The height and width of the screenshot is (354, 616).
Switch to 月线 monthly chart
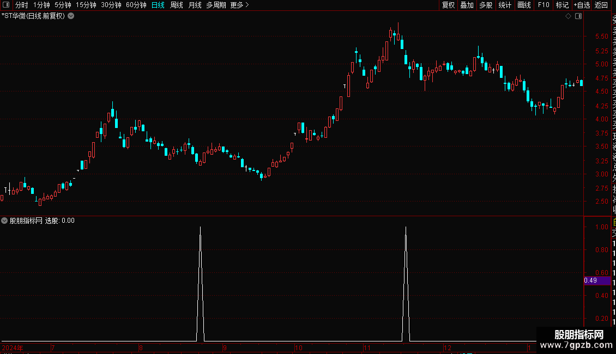pos(195,5)
